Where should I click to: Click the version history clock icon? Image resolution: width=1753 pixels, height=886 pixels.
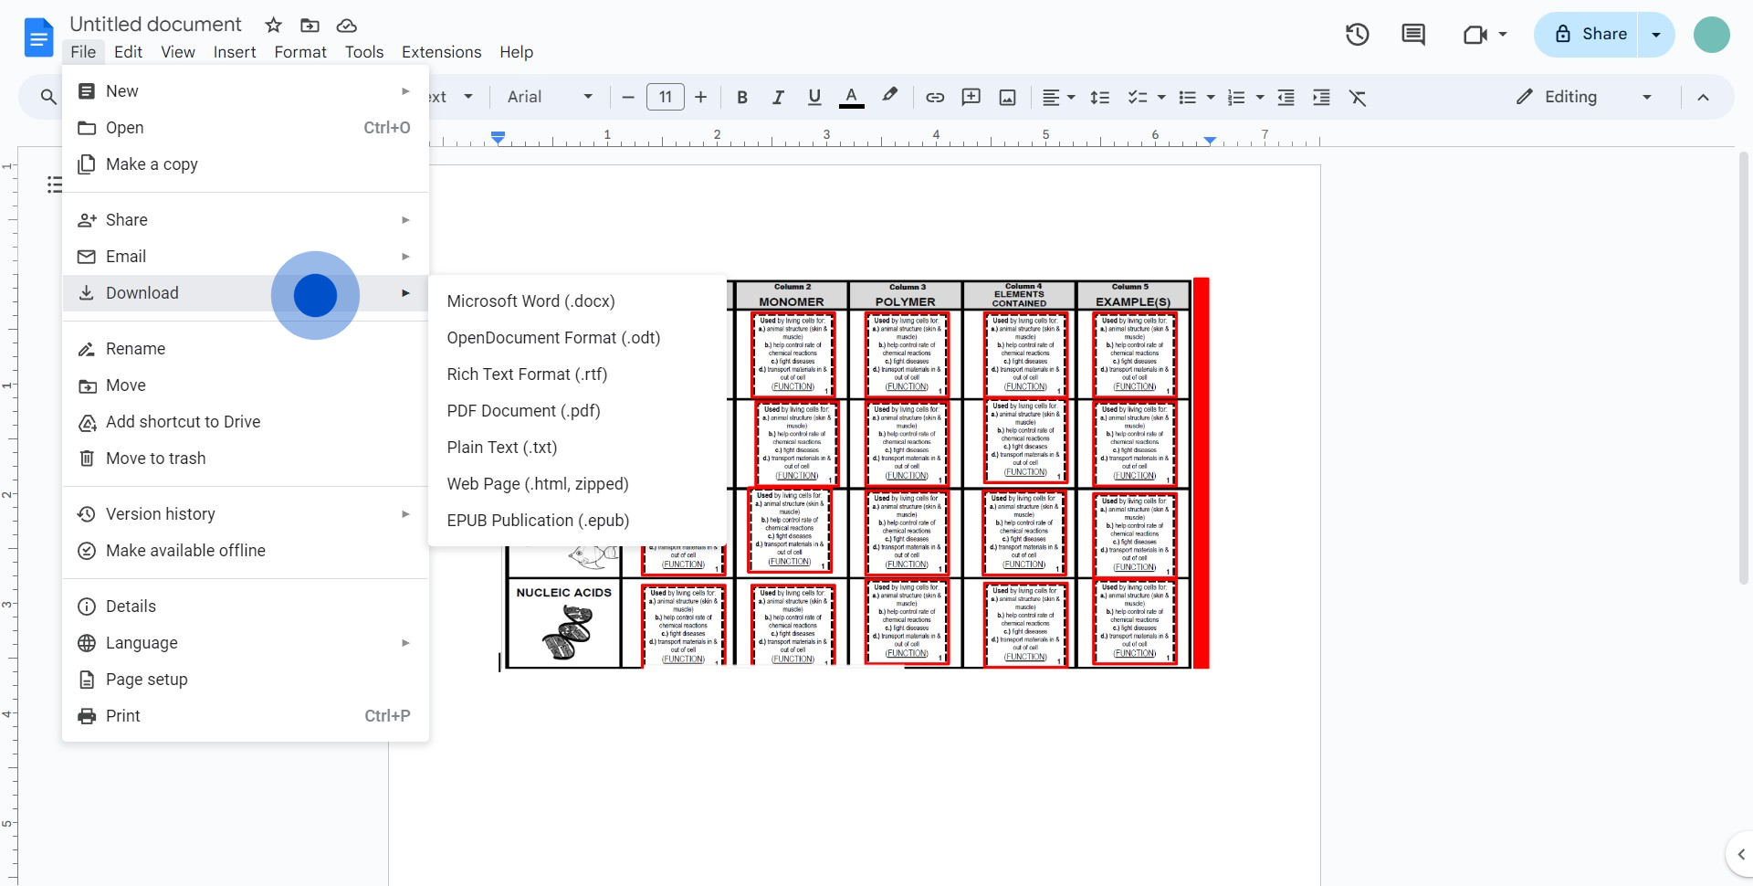click(x=1357, y=35)
